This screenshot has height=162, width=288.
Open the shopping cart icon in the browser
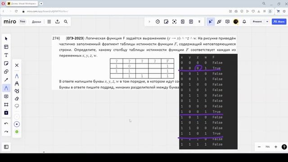tap(278, 11)
